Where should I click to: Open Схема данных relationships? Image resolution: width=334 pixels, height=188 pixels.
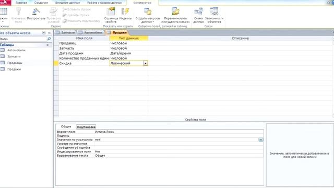tap(198, 15)
